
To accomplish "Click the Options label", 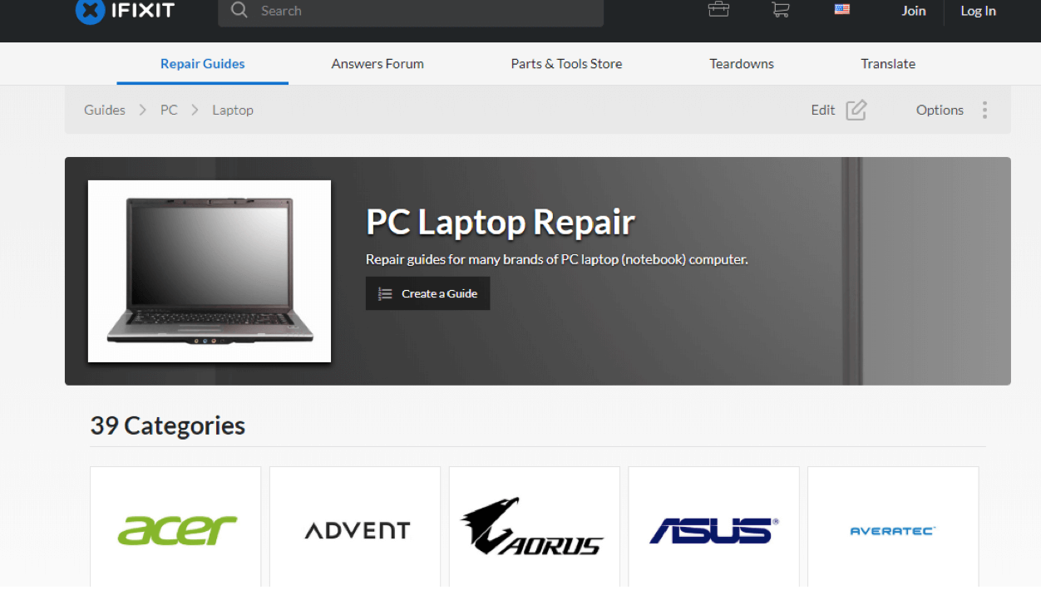I will [x=940, y=110].
